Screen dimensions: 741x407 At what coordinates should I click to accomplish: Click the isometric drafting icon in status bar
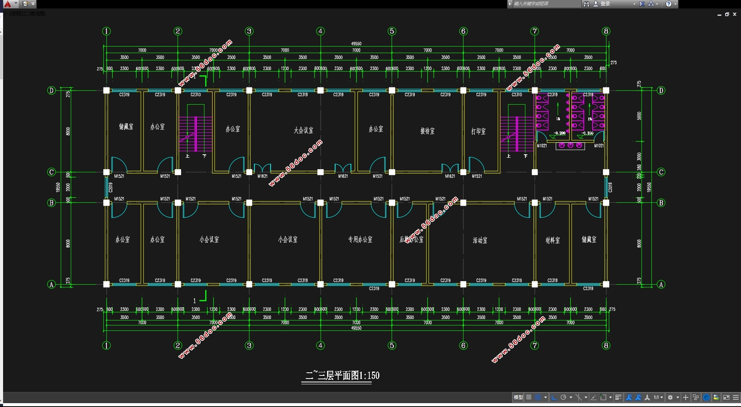578,397
